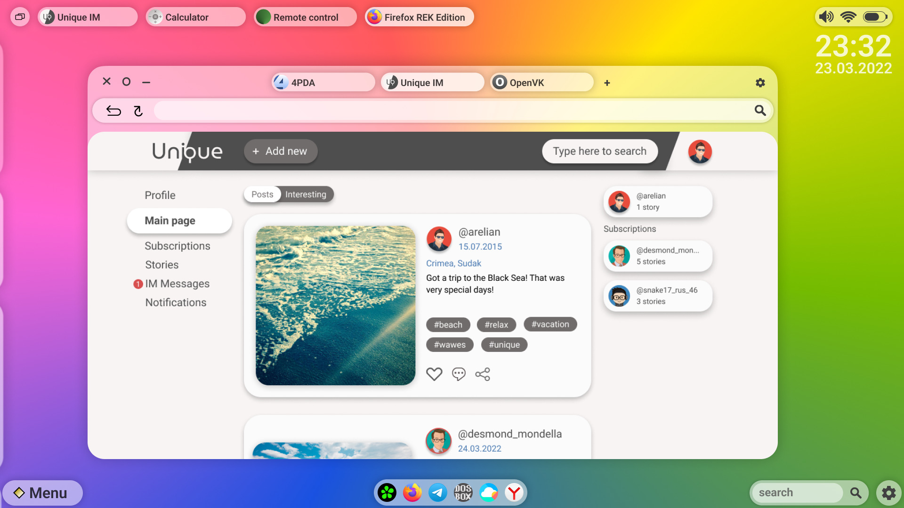
Task: Open the system Menu button
Action: pos(41,492)
